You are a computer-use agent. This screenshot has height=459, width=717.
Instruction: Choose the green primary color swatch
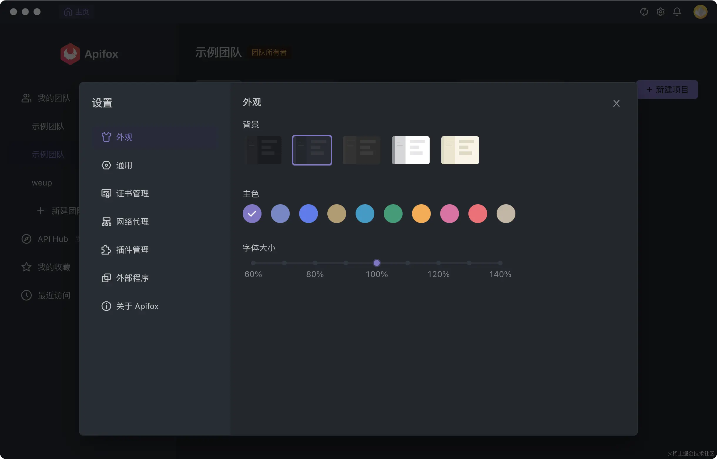tap(393, 214)
